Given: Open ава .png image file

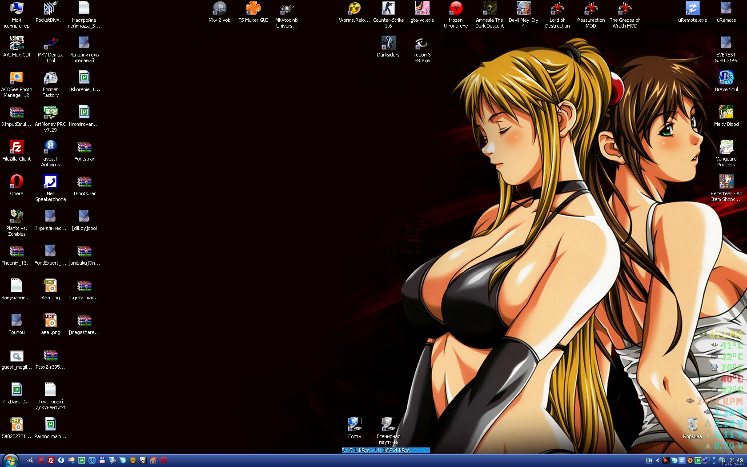Looking at the screenshot, I should 50,324.
